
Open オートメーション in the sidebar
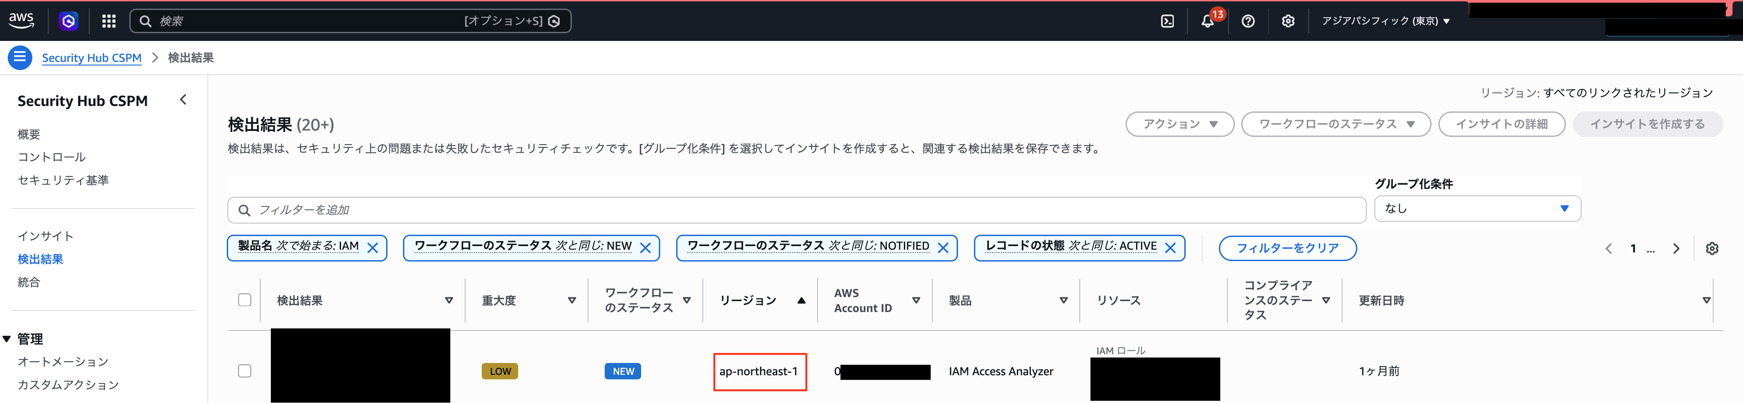coord(63,362)
